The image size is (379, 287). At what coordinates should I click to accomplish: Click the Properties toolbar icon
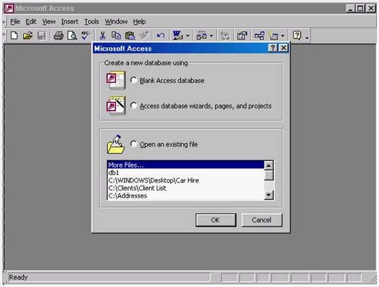point(242,36)
